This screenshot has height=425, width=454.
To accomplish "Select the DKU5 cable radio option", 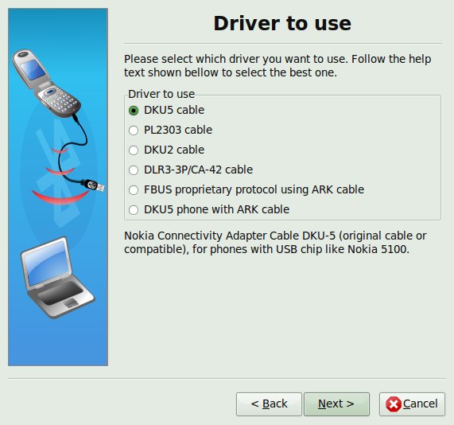I will (166, 110).
